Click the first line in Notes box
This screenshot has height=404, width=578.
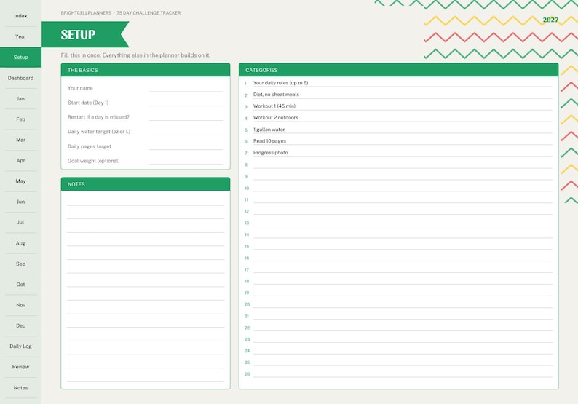tap(146, 201)
